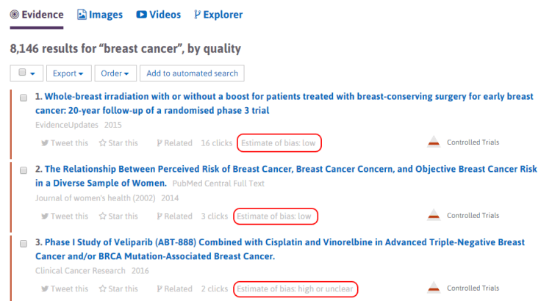
Task: Open the select-all checkbox dropdown
Action: point(26,73)
